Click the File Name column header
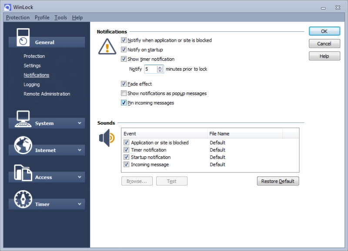This screenshot has height=251, width=348. click(245, 134)
